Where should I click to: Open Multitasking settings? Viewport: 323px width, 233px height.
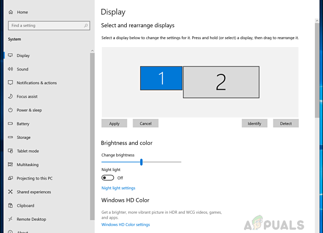coord(27,165)
